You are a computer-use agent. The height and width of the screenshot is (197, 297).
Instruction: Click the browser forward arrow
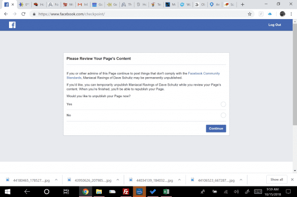(15, 14)
